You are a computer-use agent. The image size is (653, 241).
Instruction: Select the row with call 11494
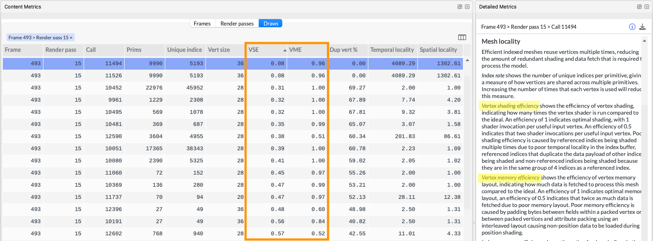[233, 63]
